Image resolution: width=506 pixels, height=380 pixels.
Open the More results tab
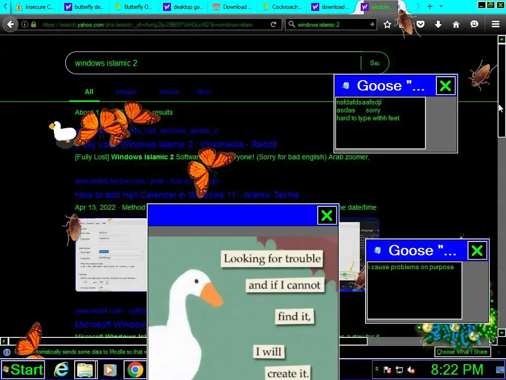(x=204, y=92)
